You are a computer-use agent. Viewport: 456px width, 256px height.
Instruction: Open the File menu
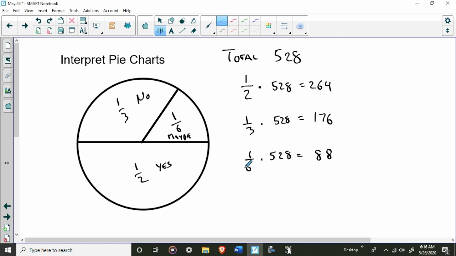[5, 11]
